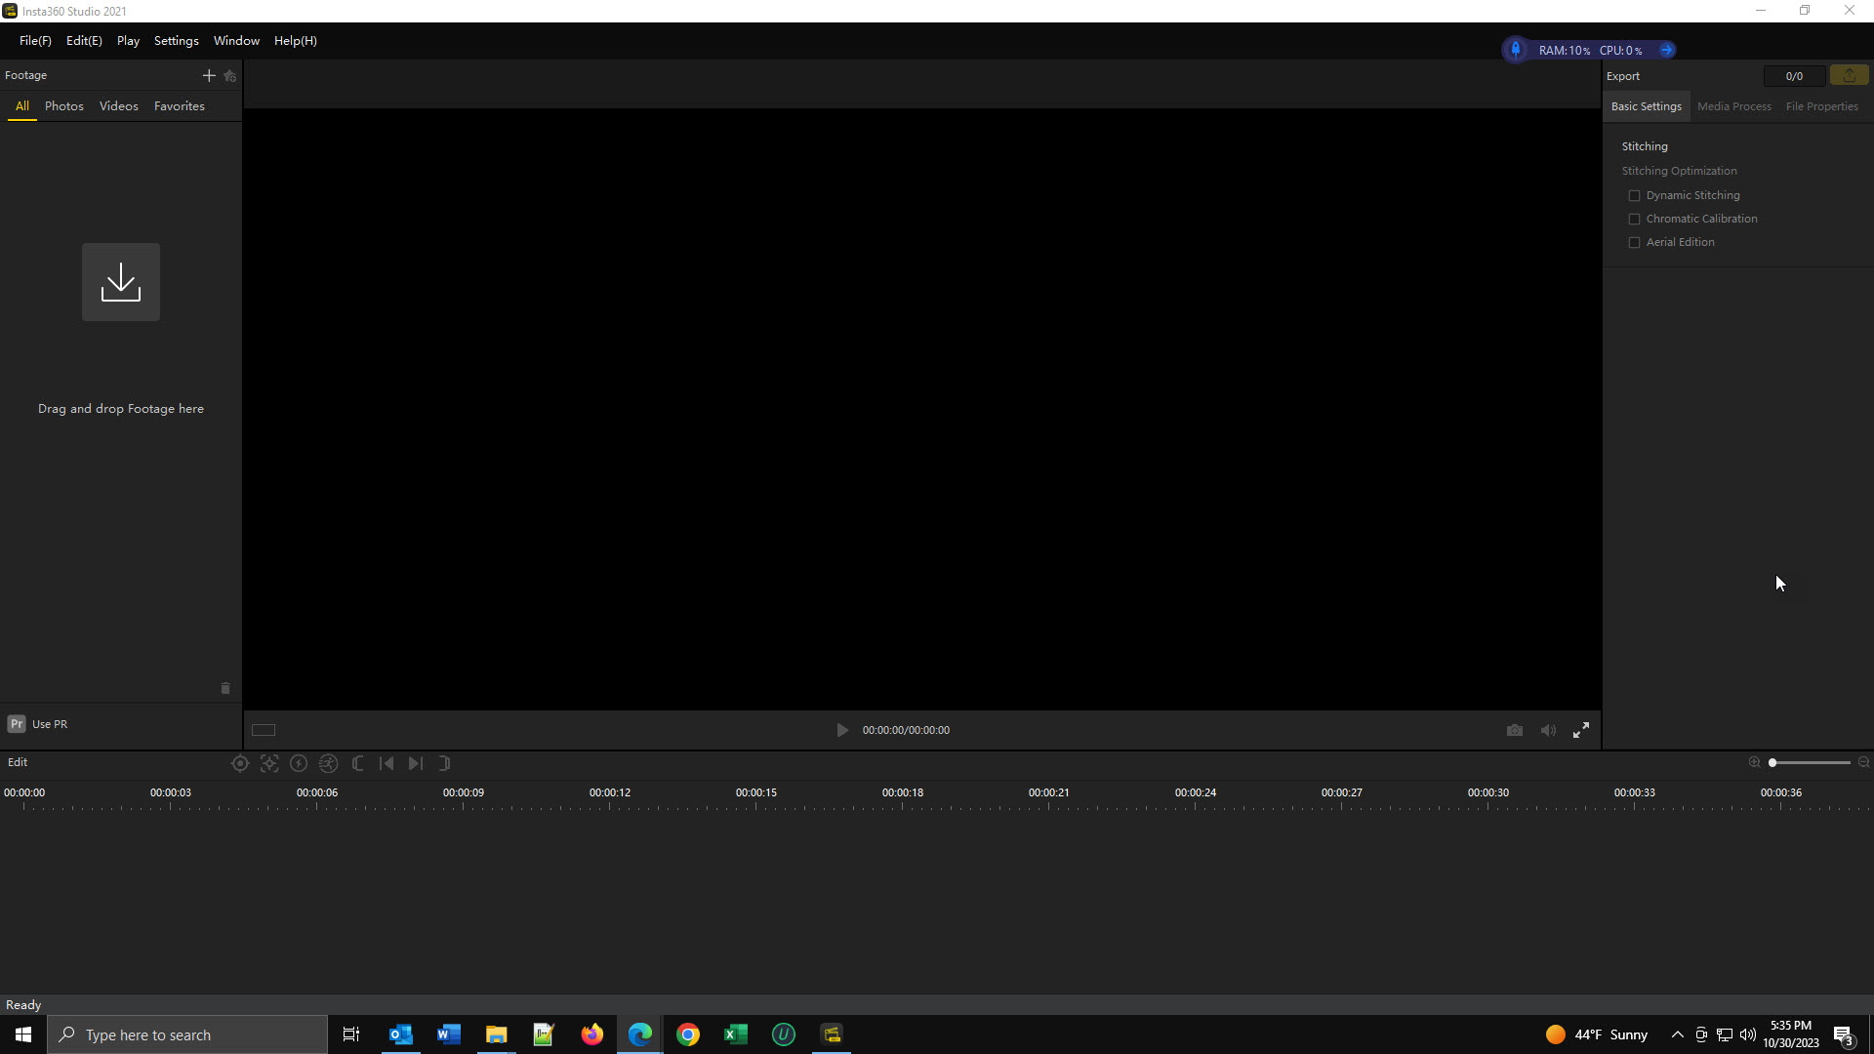Show hidden system tray icons chevron

(x=1677, y=1034)
